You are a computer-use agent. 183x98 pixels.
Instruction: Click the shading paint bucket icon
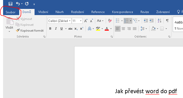[153, 29]
